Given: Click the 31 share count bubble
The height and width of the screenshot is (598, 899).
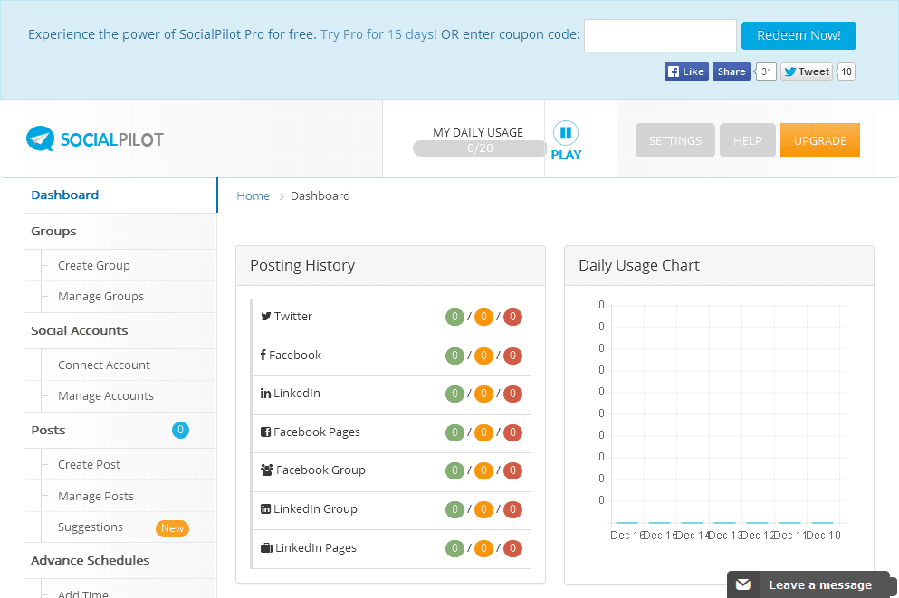Looking at the screenshot, I should click(x=766, y=71).
